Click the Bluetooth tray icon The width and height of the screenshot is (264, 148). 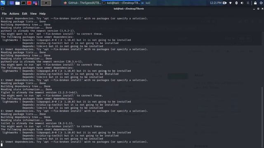[x=236, y=3]
